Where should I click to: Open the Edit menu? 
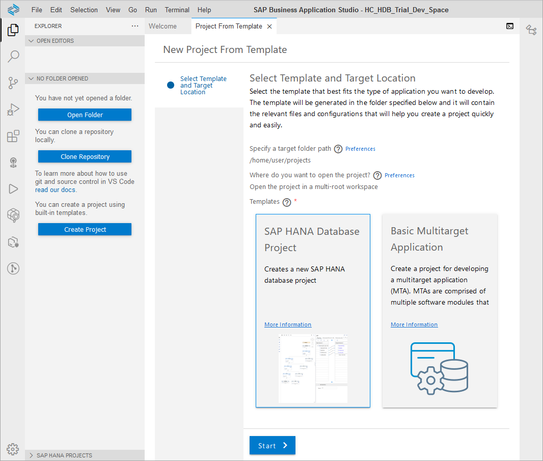tap(56, 10)
